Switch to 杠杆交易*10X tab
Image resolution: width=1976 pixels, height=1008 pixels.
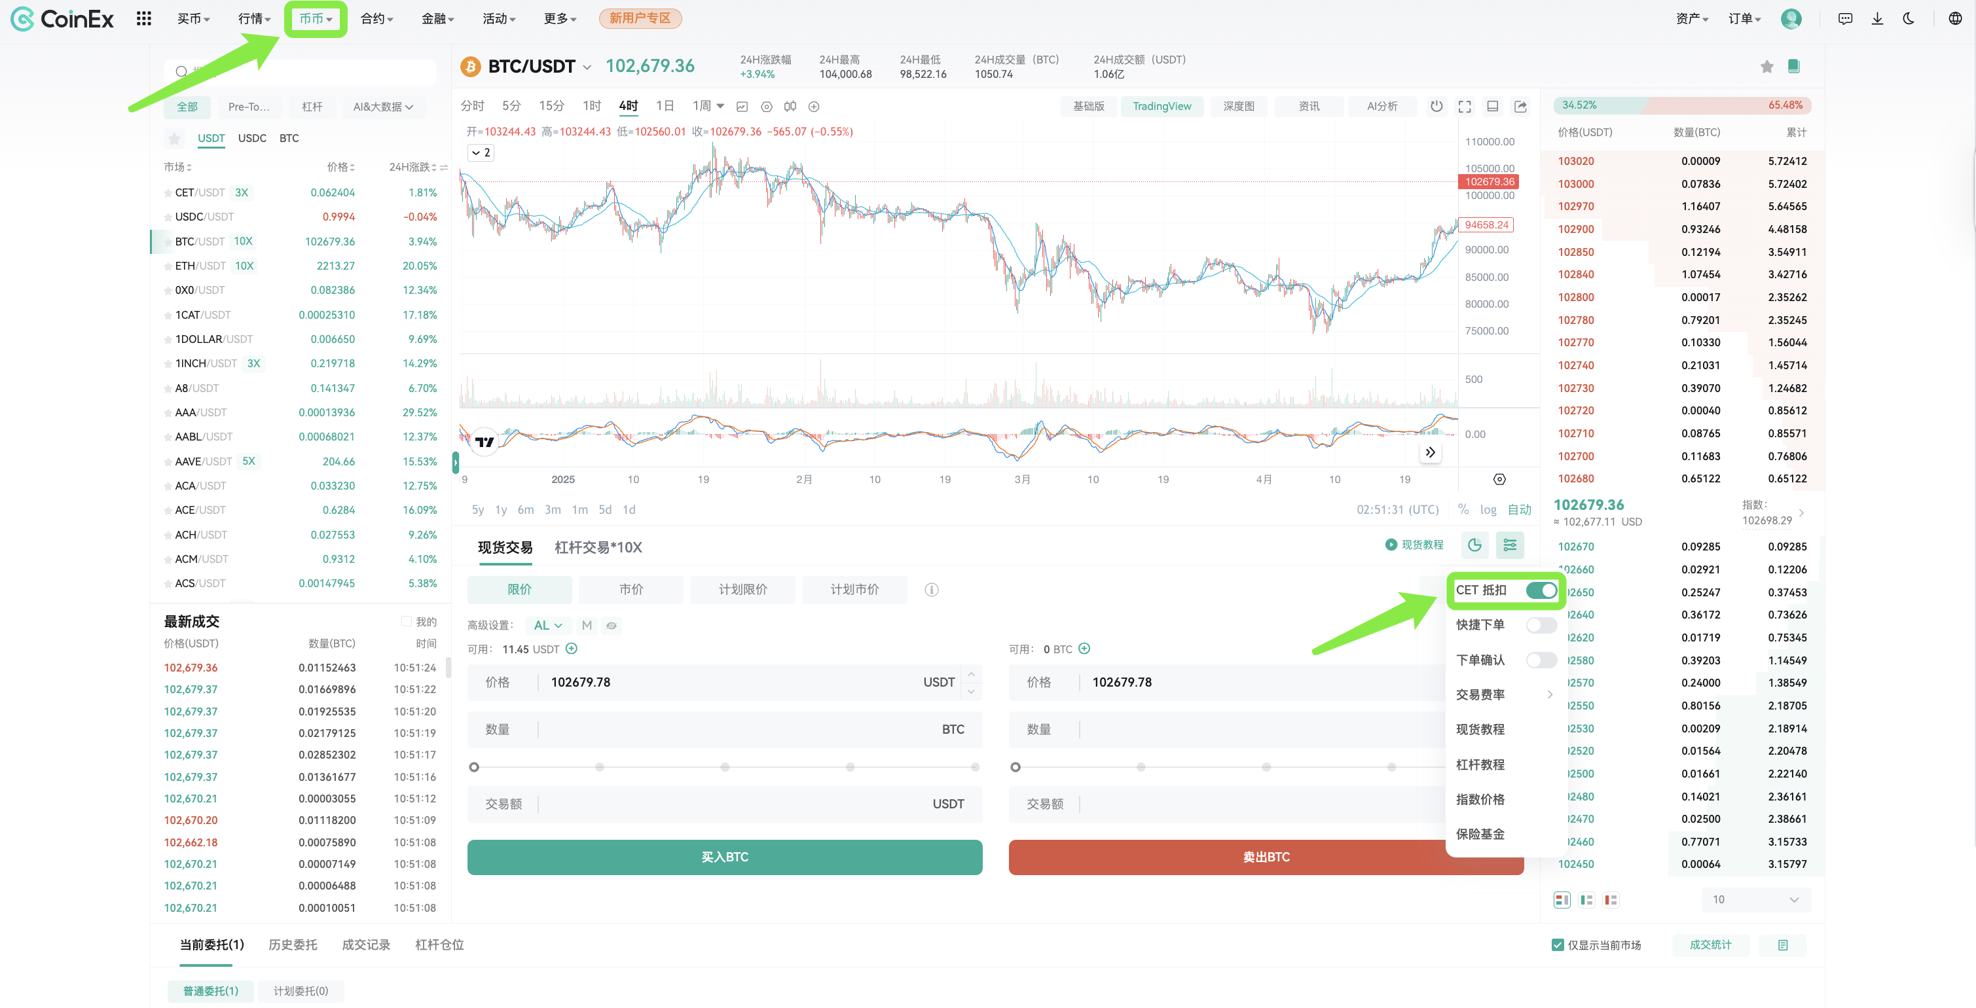[598, 548]
